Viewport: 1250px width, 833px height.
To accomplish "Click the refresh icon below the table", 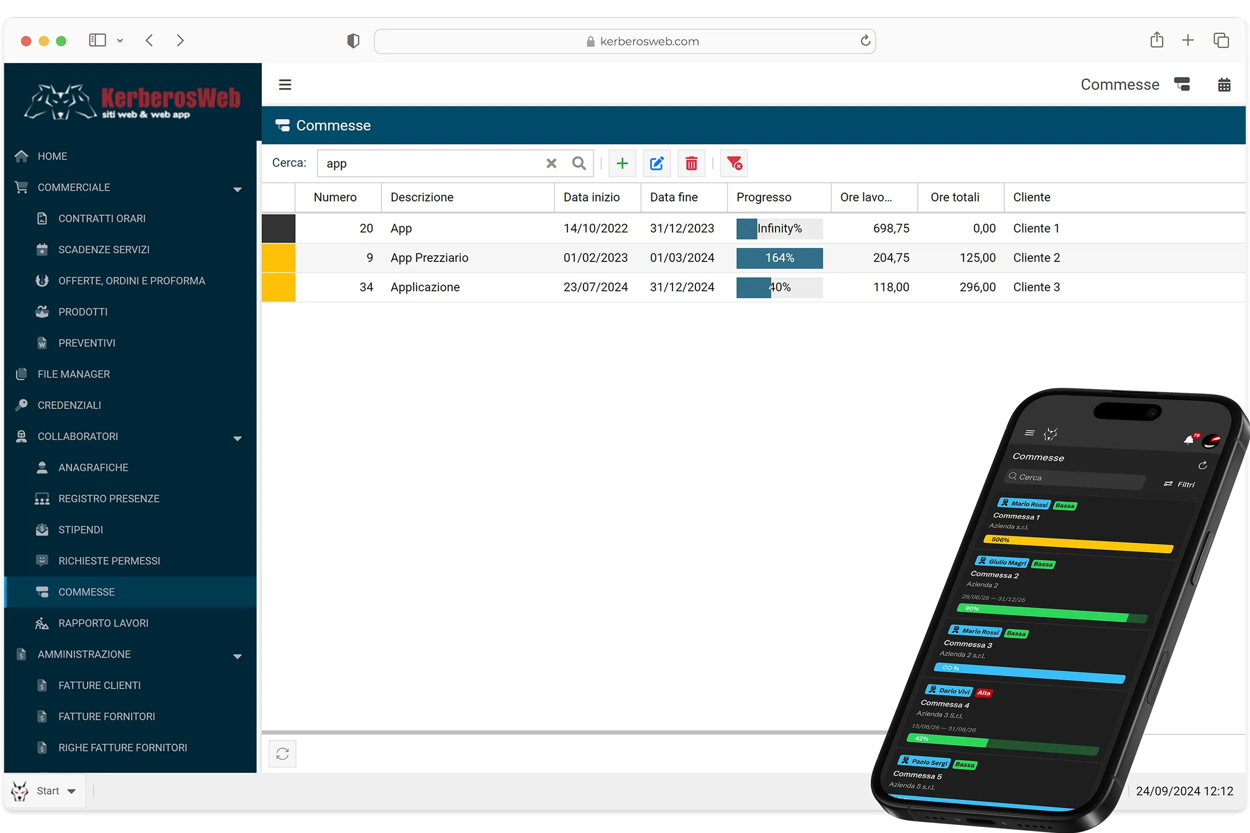I will pos(282,754).
